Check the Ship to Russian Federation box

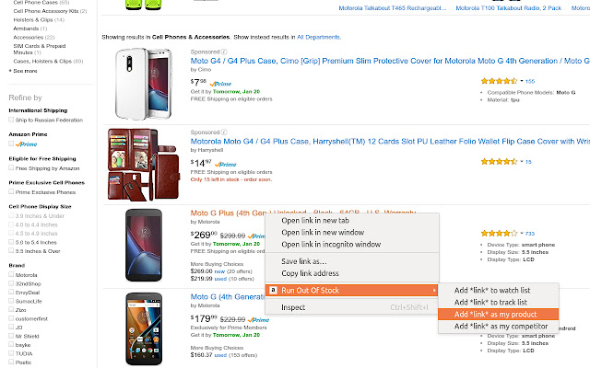pos(11,121)
